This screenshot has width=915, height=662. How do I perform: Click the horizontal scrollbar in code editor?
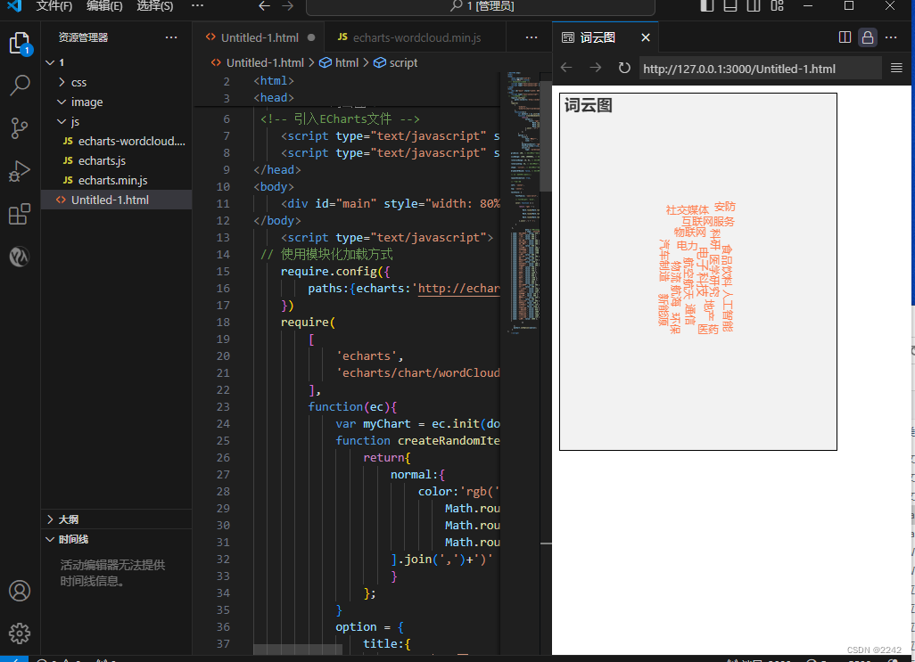point(298,650)
